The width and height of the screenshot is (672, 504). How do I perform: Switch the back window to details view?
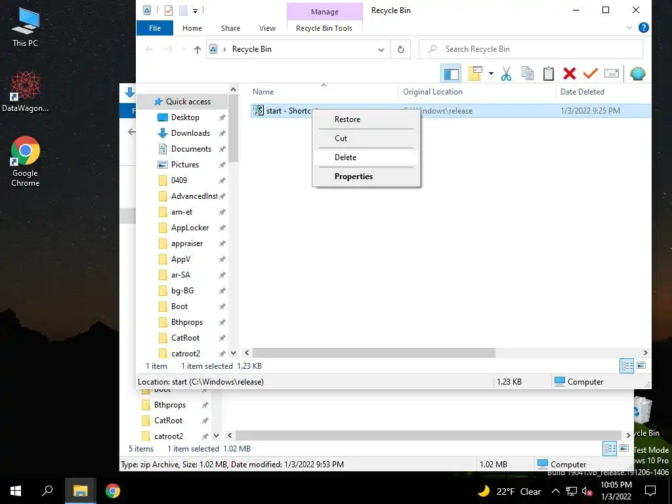point(610,448)
